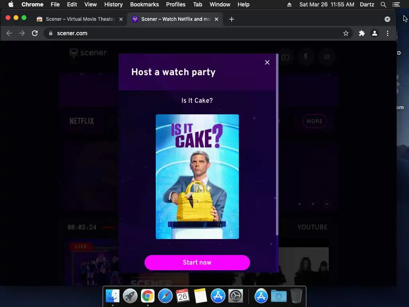409x307 pixels.
Task: Open the Help menu
Action: (243, 4)
